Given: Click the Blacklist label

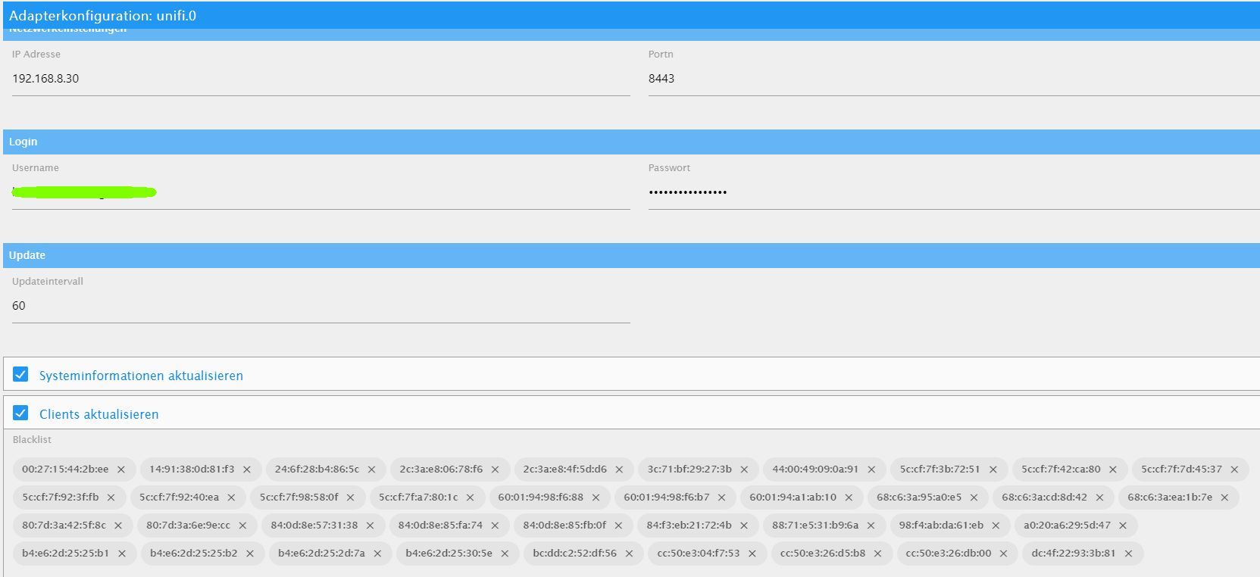Looking at the screenshot, I should (32, 440).
